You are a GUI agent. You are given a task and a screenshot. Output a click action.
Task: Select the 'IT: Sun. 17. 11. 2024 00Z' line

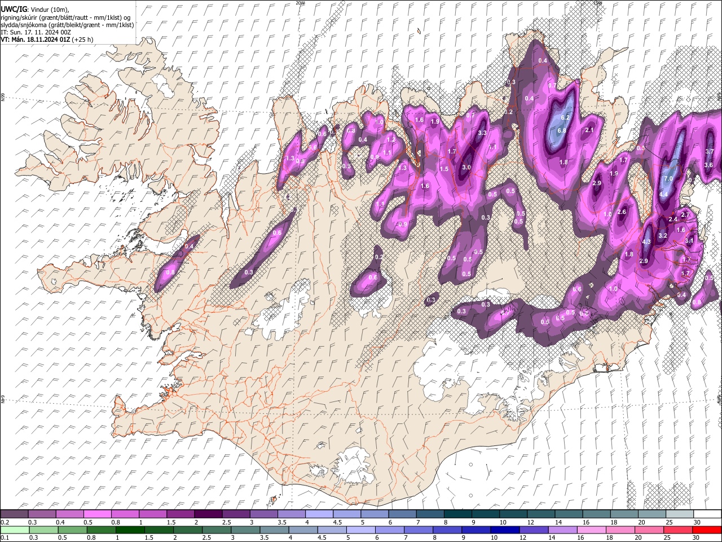pyautogui.click(x=36, y=32)
